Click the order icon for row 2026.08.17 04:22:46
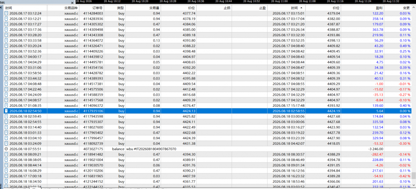The image size is (416, 189). click(6, 89)
